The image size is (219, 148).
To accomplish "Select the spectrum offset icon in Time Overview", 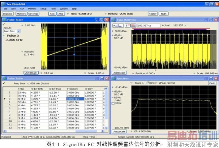I will tap(133, 26).
